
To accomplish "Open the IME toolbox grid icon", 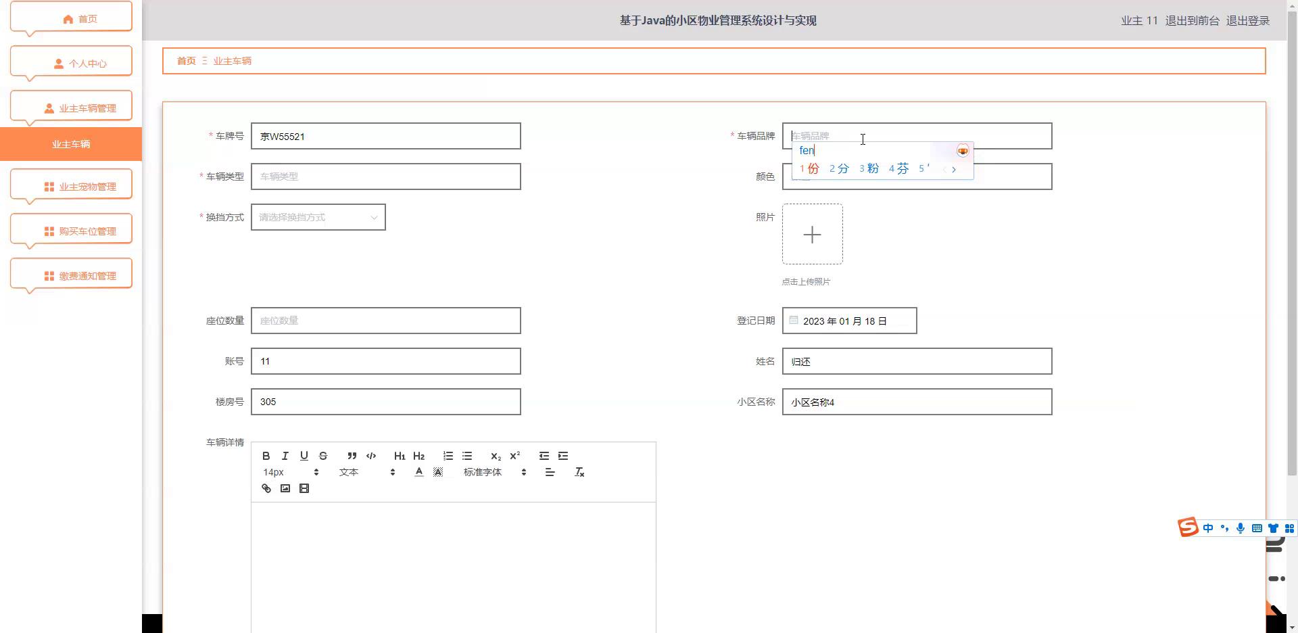I will (x=1289, y=528).
